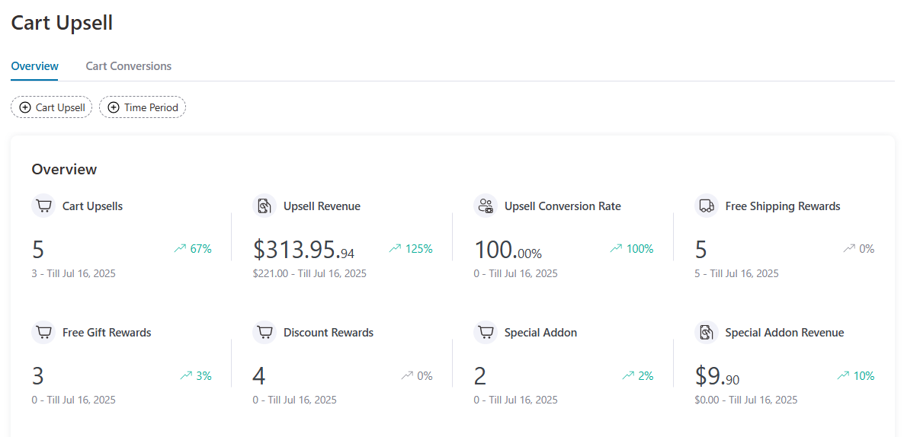
Task: Click the plus icon in Cart Upsell filter
Action: click(25, 107)
